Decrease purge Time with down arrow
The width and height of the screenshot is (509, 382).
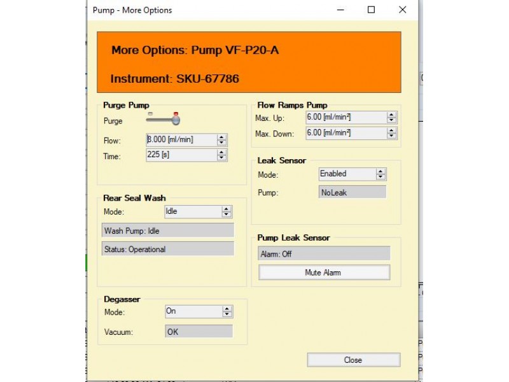point(221,158)
